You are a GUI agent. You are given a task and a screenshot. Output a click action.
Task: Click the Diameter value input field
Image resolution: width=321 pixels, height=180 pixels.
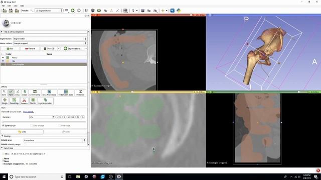tap(41, 117)
